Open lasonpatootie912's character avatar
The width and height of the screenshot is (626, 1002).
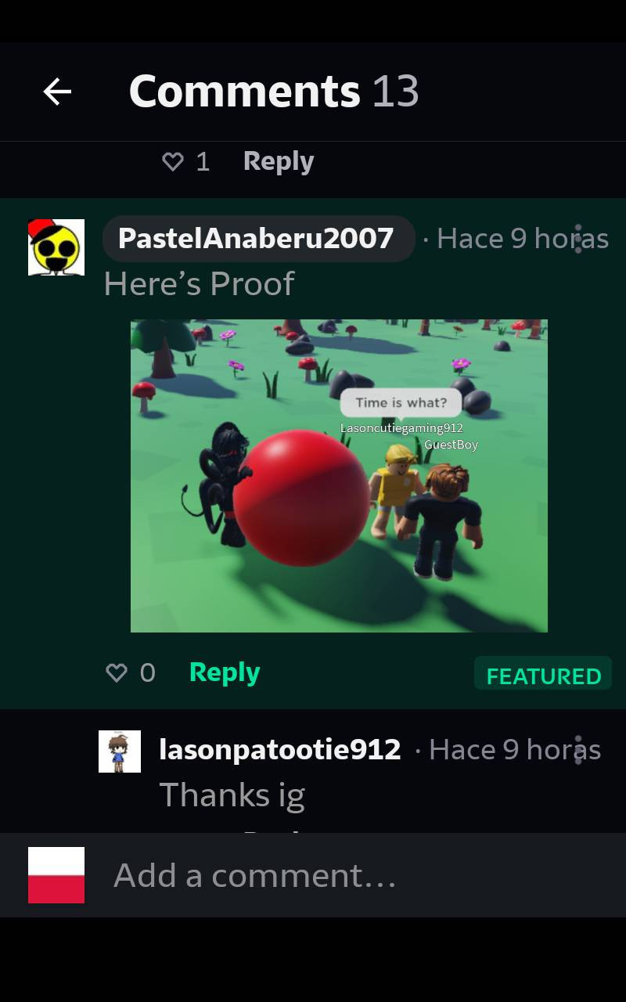[x=120, y=751]
